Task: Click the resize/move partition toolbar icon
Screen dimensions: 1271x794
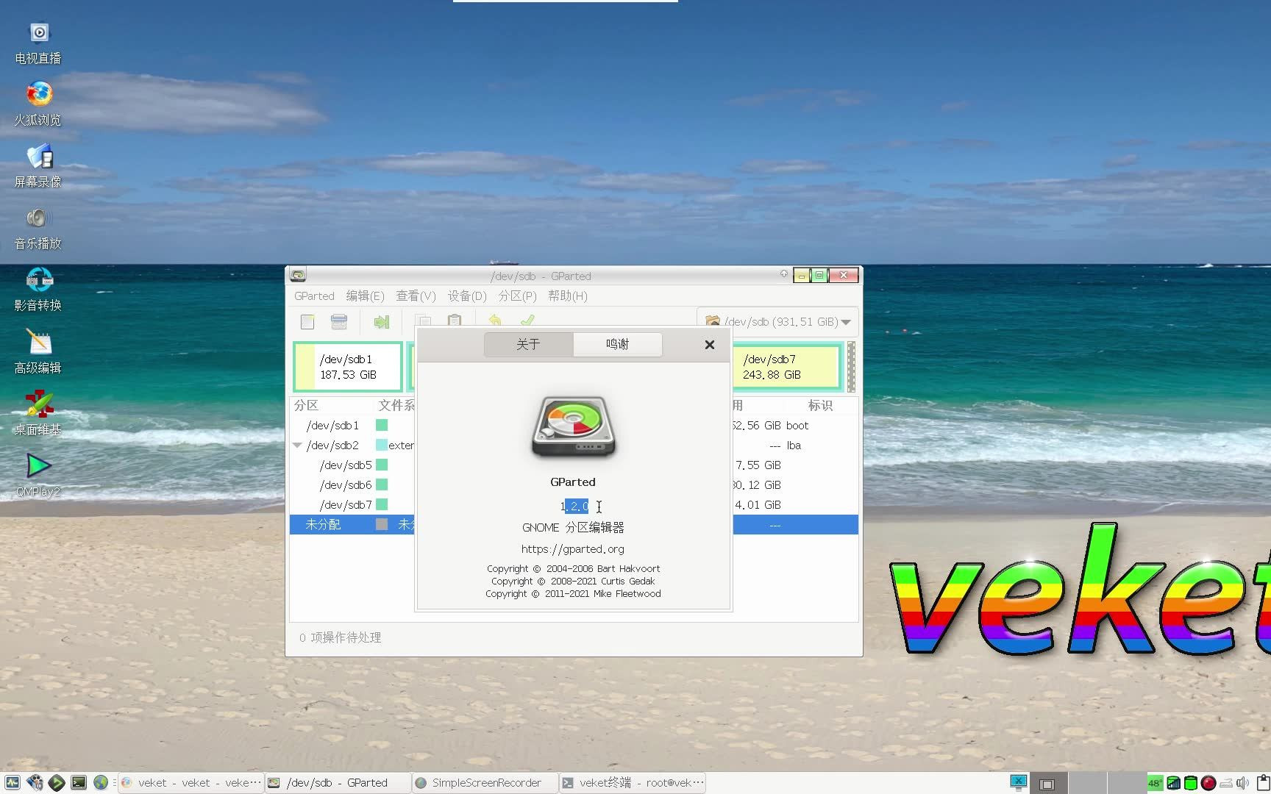Action: [x=381, y=322]
